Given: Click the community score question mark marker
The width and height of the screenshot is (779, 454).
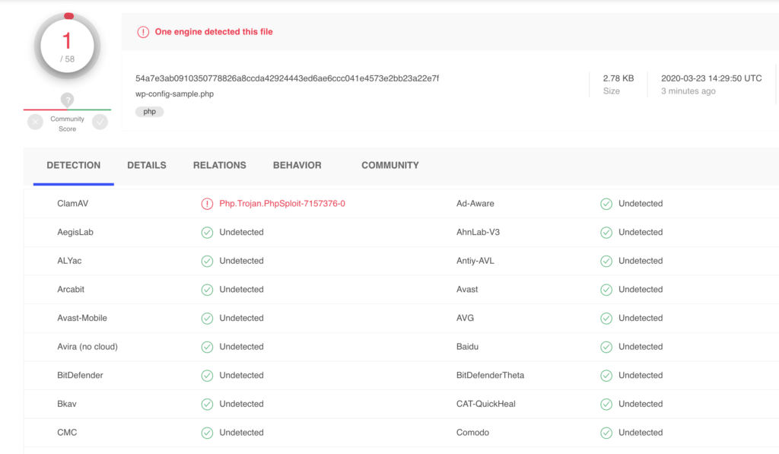Looking at the screenshot, I should (67, 100).
